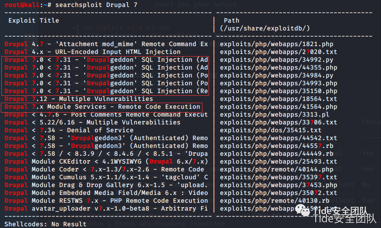The width and height of the screenshot is (381, 228).
Task: Select 'Drupal < 7.34 - Denial of Service' row
Action: click(x=69, y=130)
